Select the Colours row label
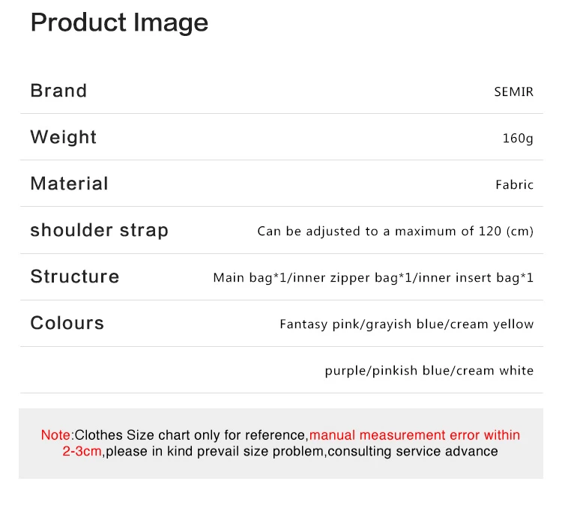 pyautogui.click(x=67, y=323)
